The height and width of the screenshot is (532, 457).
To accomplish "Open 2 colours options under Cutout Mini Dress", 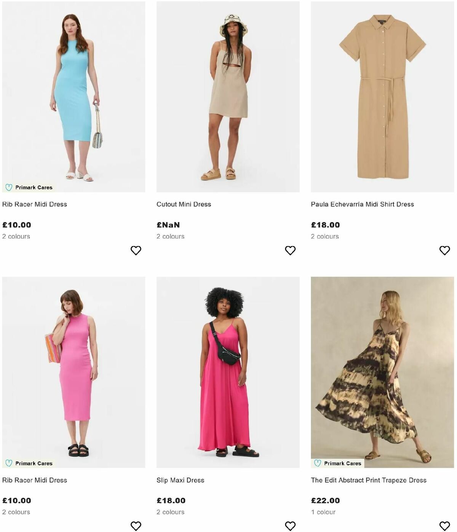I will tap(171, 236).
